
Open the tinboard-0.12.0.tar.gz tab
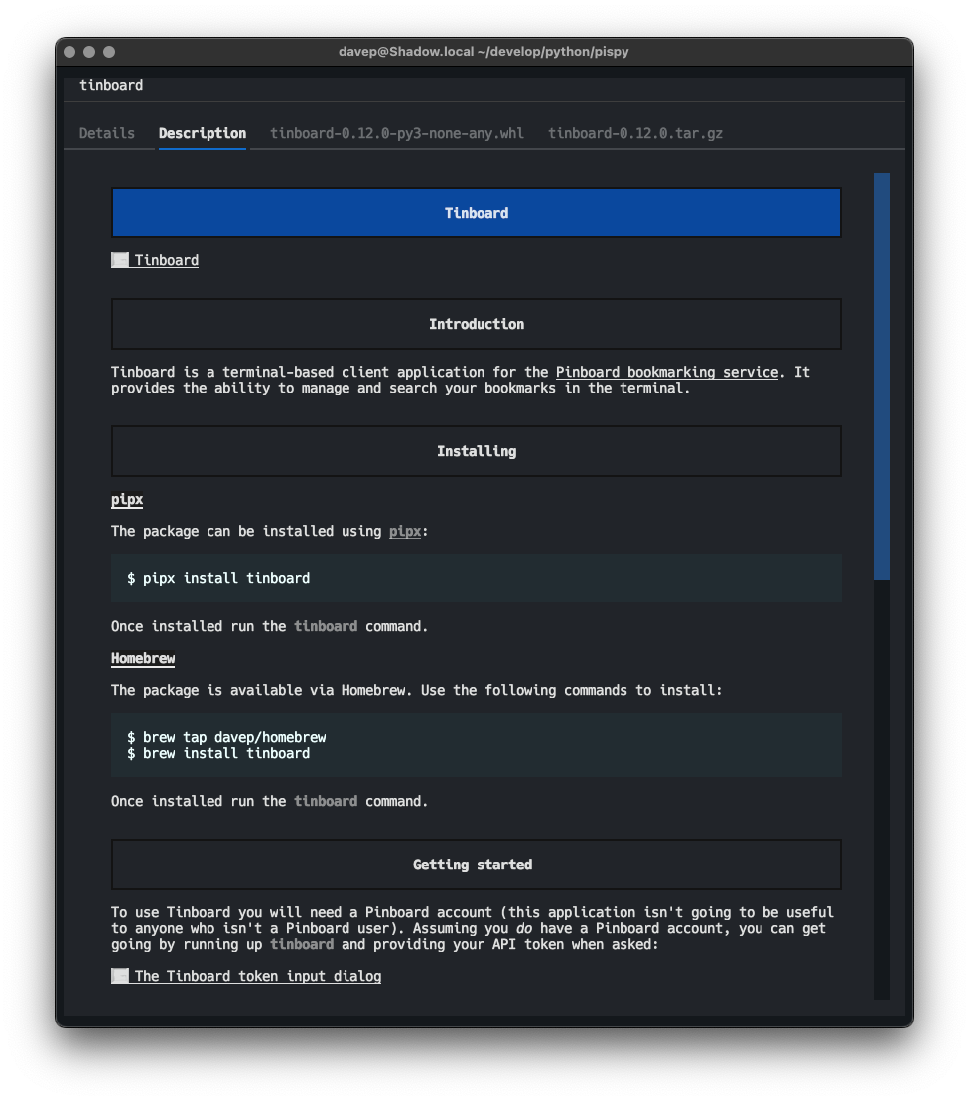634,132
